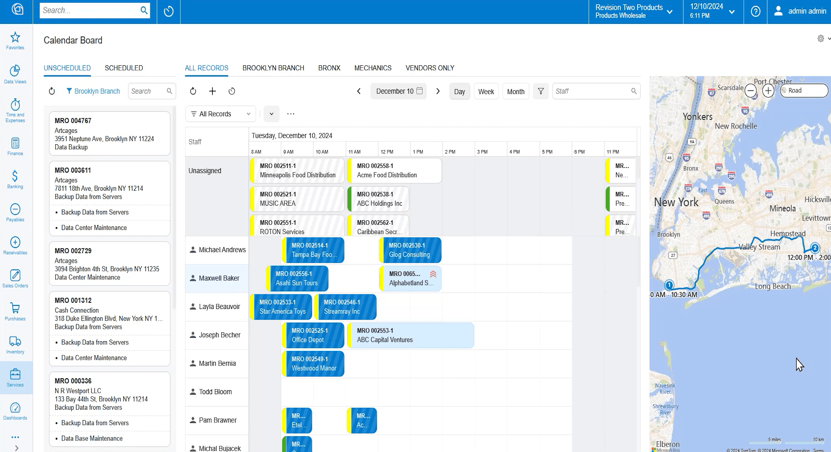The width and height of the screenshot is (831, 452).
Task: Open the Services module in the sidebar
Action: (x=15, y=377)
